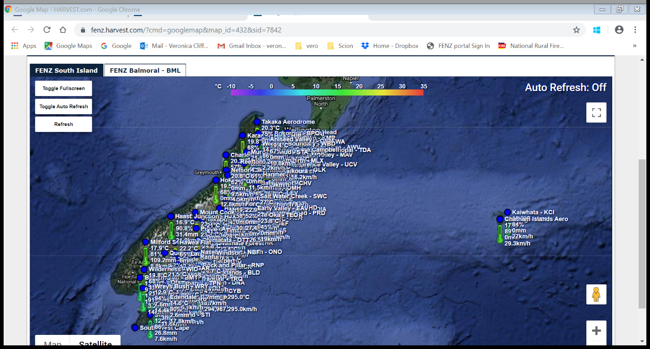Expand hidden bookmarks with the chevron

(635, 46)
